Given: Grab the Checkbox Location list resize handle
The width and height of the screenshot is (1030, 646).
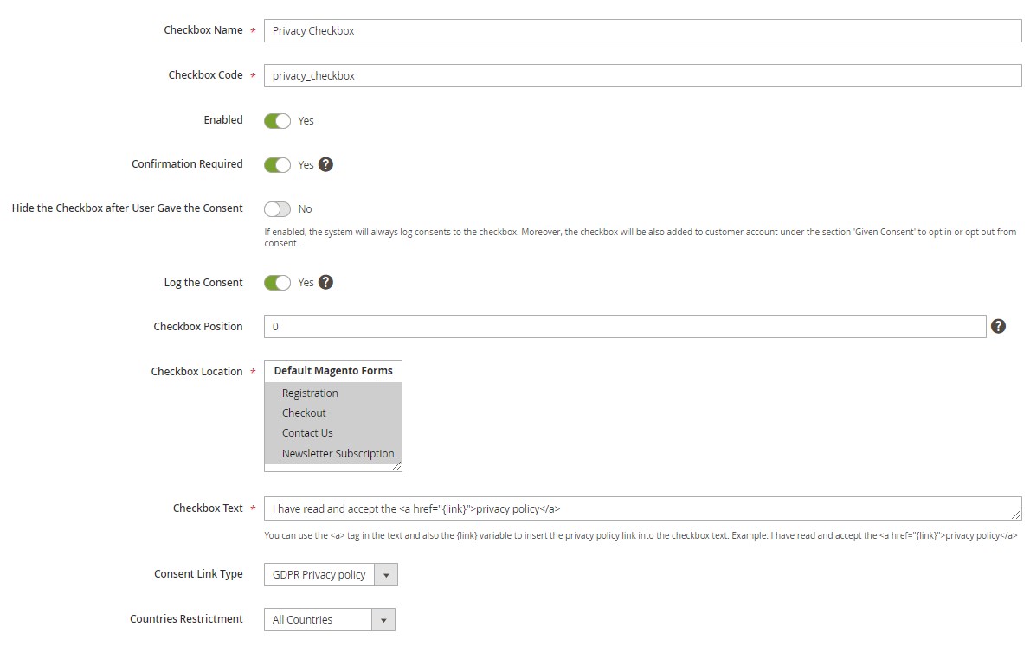Looking at the screenshot, I should 396,467.
